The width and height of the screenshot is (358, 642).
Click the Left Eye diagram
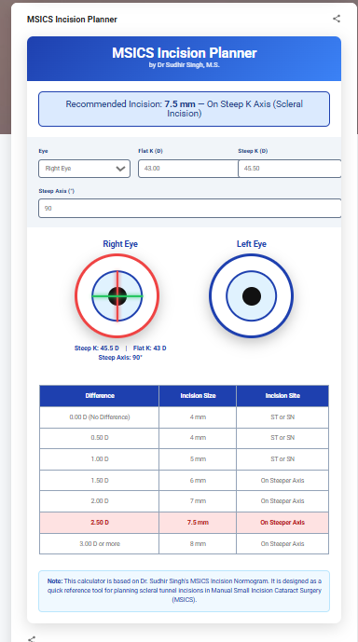[x=251, y=295]
